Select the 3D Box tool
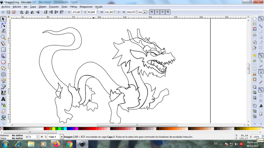Image resolution: width=264 pixels, height=148 pixels. (x=3, y=56)
